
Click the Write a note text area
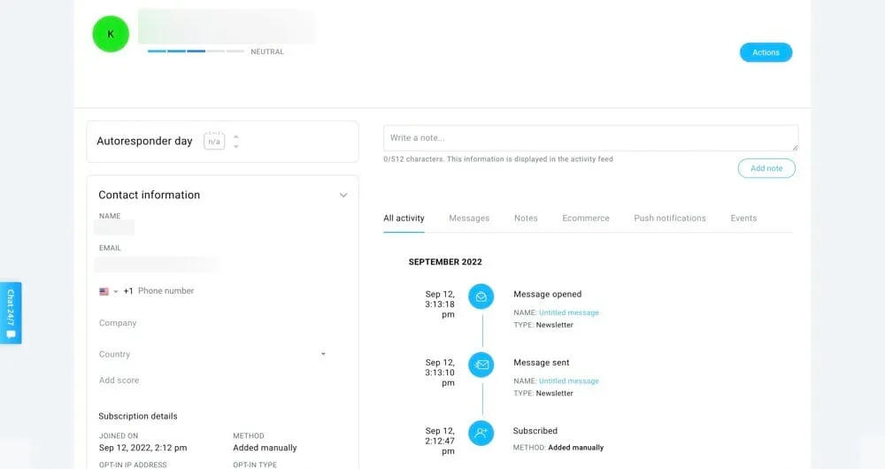click(590, 138)
